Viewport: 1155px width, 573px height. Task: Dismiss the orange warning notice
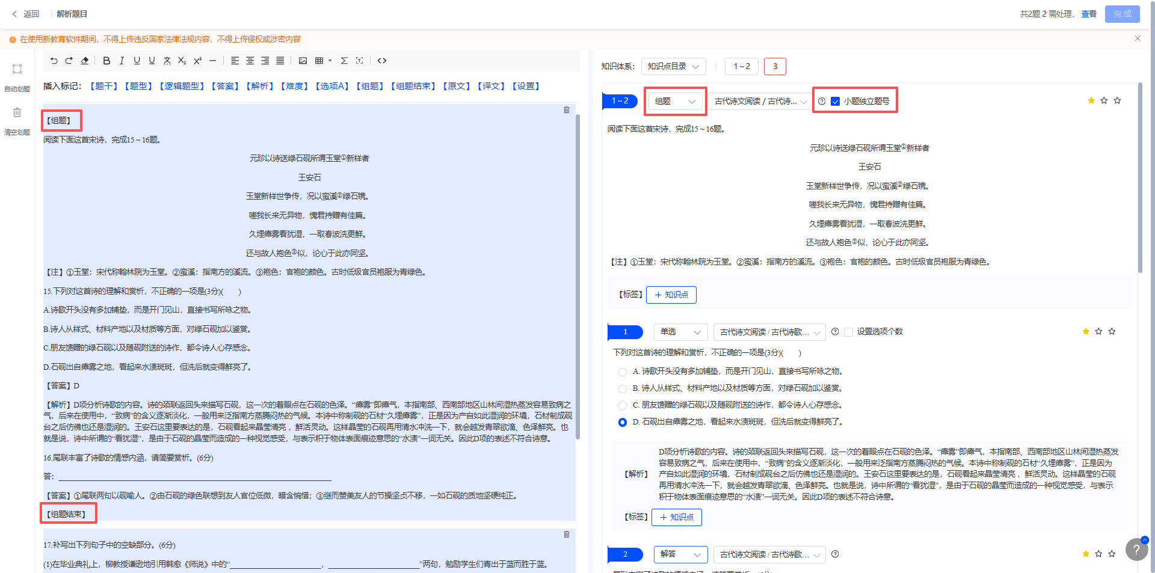pyautogui.click(x=1138, y=38)
